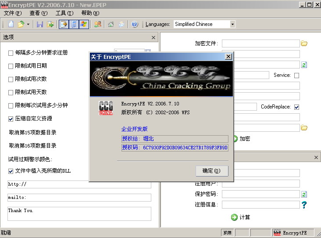Click the 保护密码 input field
This screenshot has width=321, height=238.
click(x=261, y=194)
